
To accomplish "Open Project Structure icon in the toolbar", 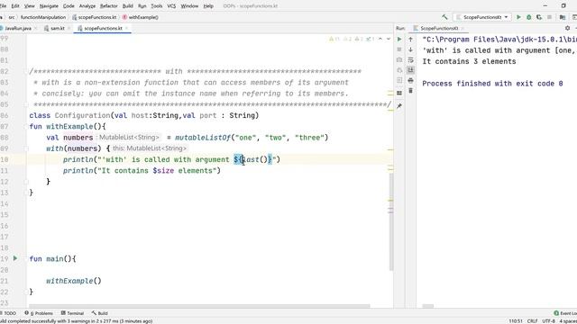I will (x=563, y=17).
